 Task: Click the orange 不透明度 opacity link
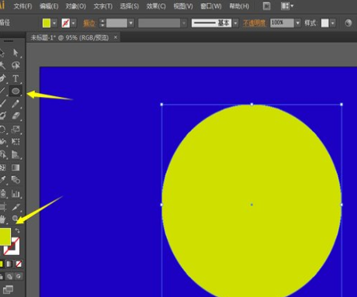[255, 23]
